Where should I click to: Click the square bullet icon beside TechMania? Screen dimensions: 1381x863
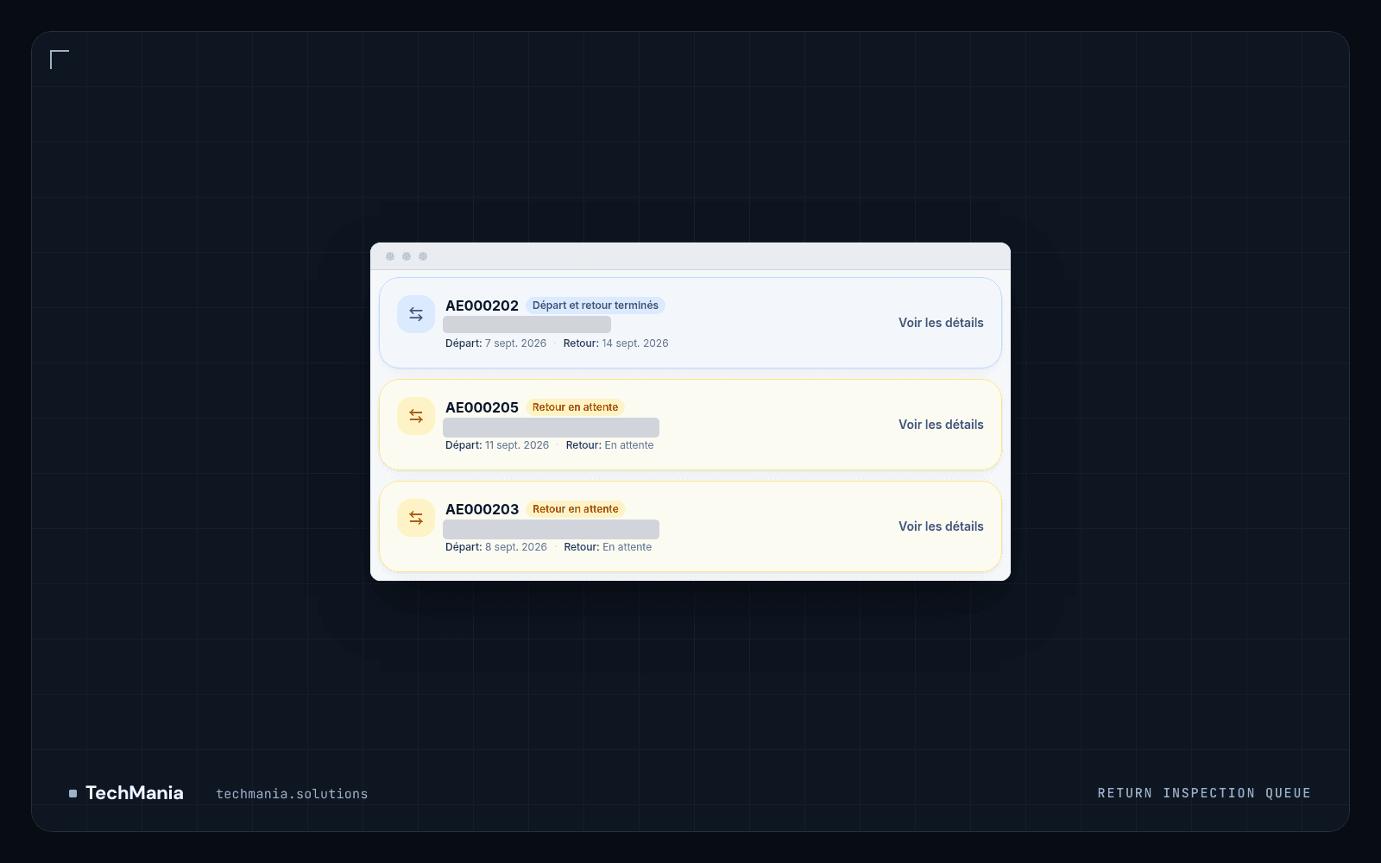click(x=73, y=793)
